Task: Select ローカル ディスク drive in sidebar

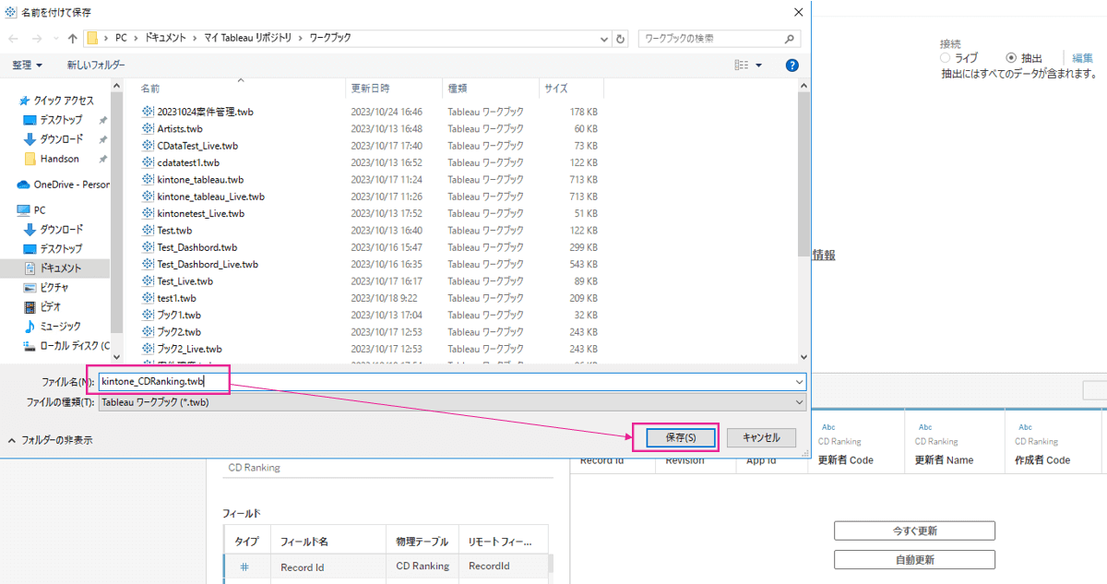Action: [66, 346]
